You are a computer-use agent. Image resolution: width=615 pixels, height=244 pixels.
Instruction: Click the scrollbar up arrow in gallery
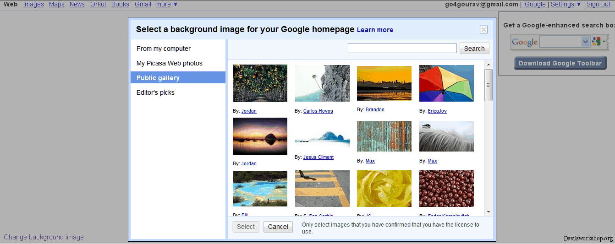[x=488, y=65]
